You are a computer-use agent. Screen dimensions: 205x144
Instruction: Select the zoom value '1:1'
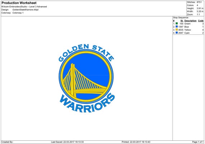(x=198, y=14)
